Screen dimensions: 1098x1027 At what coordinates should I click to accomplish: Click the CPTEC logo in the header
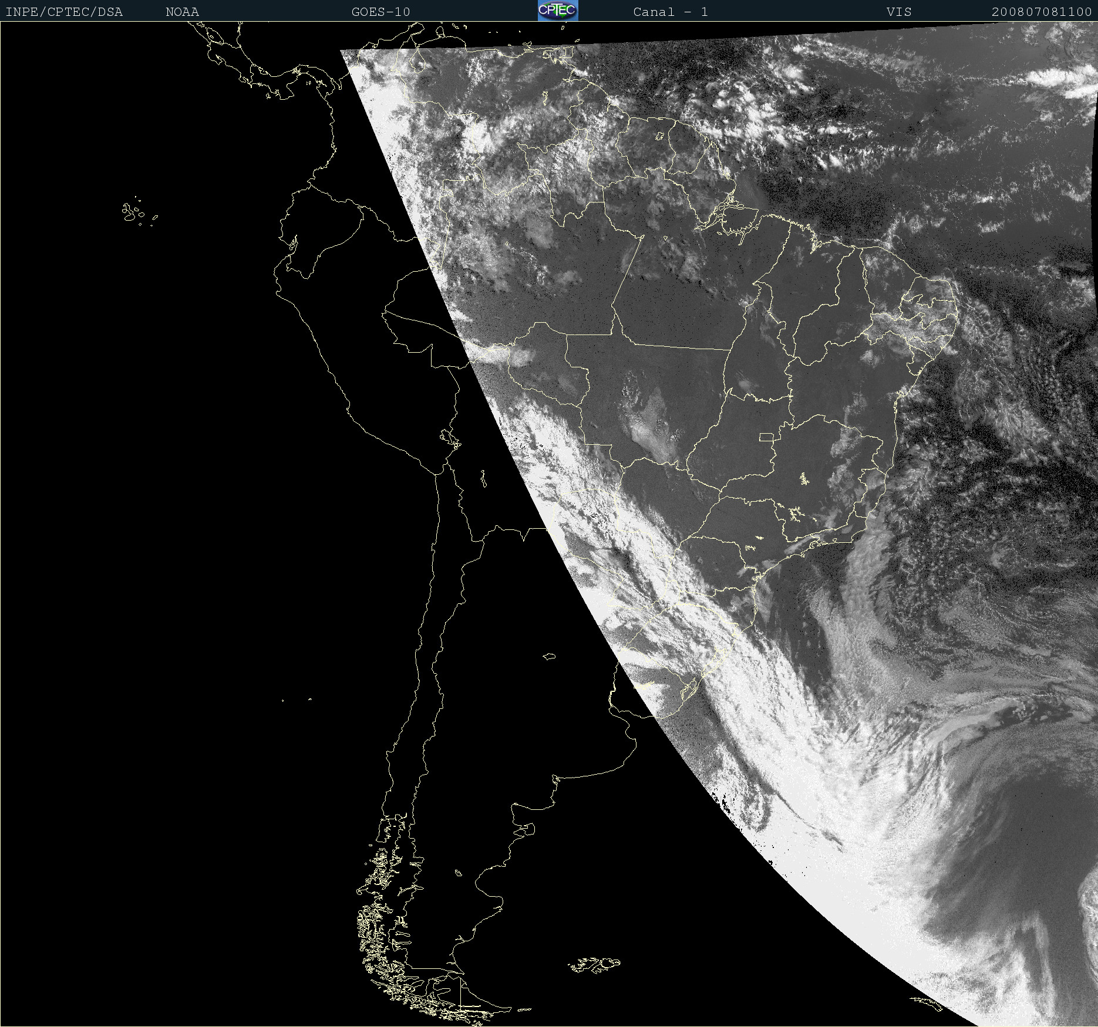558,11
